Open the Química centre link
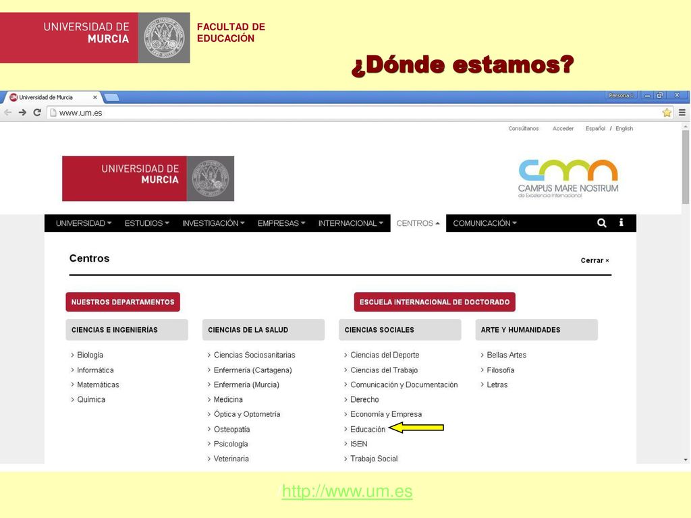The width and height of the screenshot is (691, 518). 91,399
